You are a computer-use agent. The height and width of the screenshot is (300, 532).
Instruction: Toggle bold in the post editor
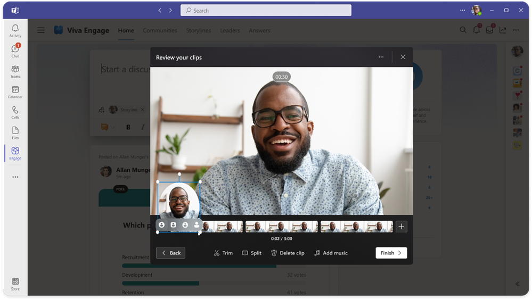click(x=128, y=127)
